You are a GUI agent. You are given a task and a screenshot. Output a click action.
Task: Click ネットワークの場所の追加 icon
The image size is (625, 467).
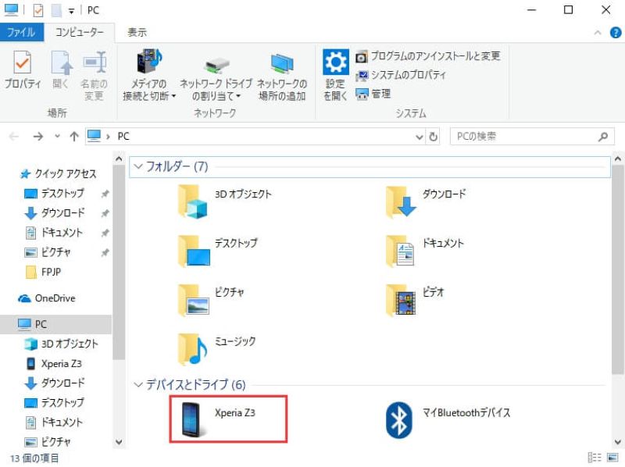click(x=280, y=74)
